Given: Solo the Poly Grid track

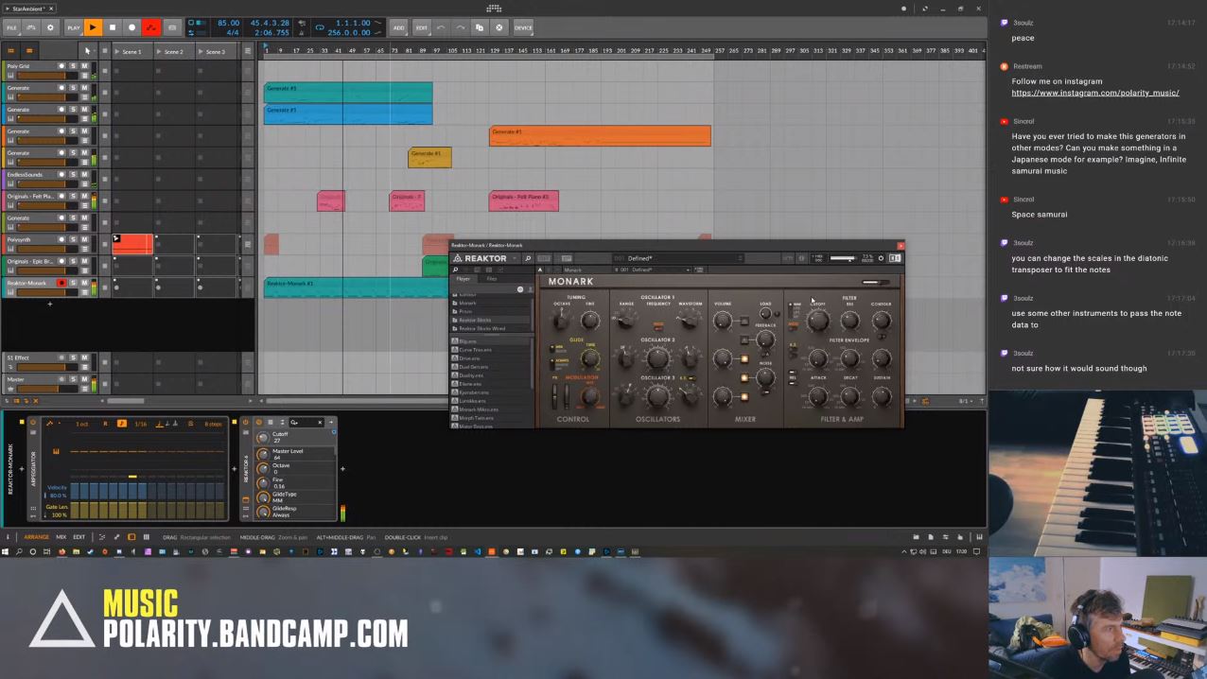Looking at the screenshot, I should pyautogui.click(x=73, y=66).
